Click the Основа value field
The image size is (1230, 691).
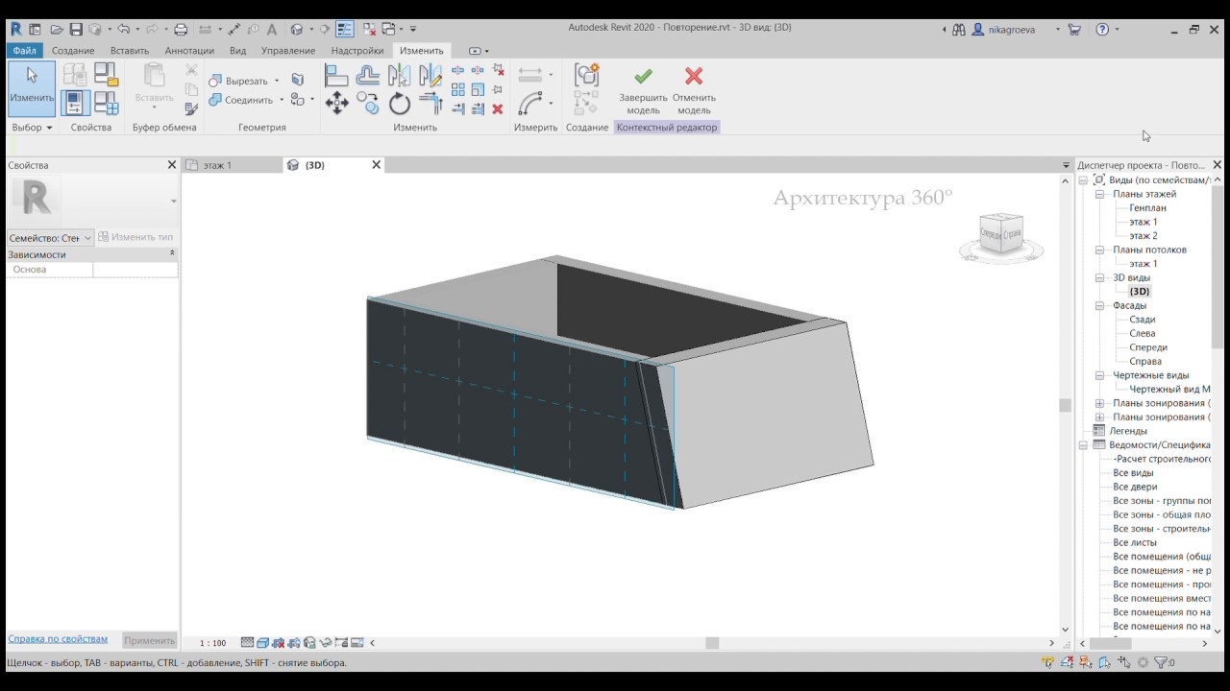point(135,270)
